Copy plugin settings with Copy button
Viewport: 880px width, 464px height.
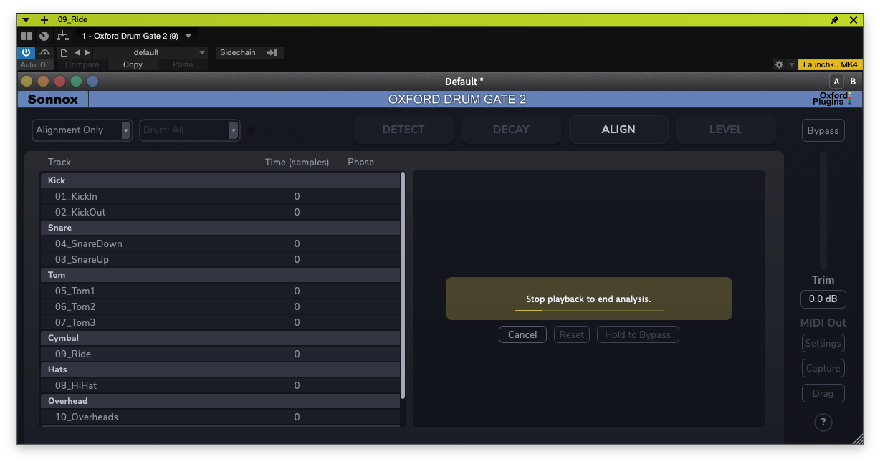[x=133, y=64]
